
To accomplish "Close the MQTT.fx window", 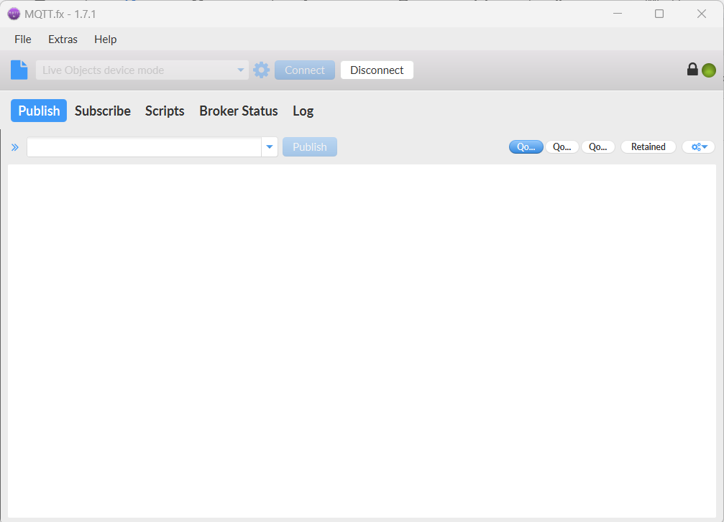I will click(702, 14).
